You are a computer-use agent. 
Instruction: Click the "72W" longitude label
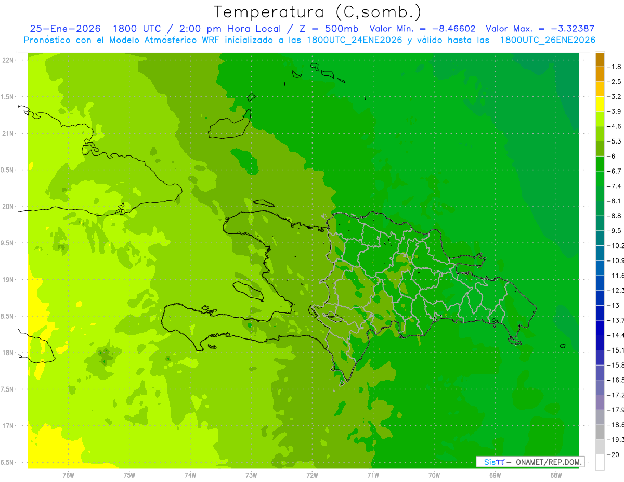pyautogui.click(x=312, y=475)
